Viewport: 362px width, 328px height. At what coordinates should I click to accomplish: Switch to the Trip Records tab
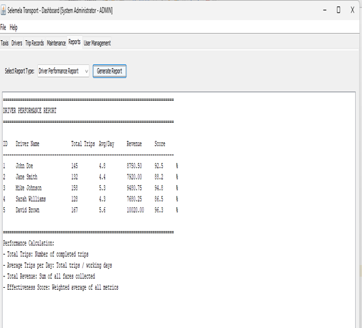tap(35, 43)
